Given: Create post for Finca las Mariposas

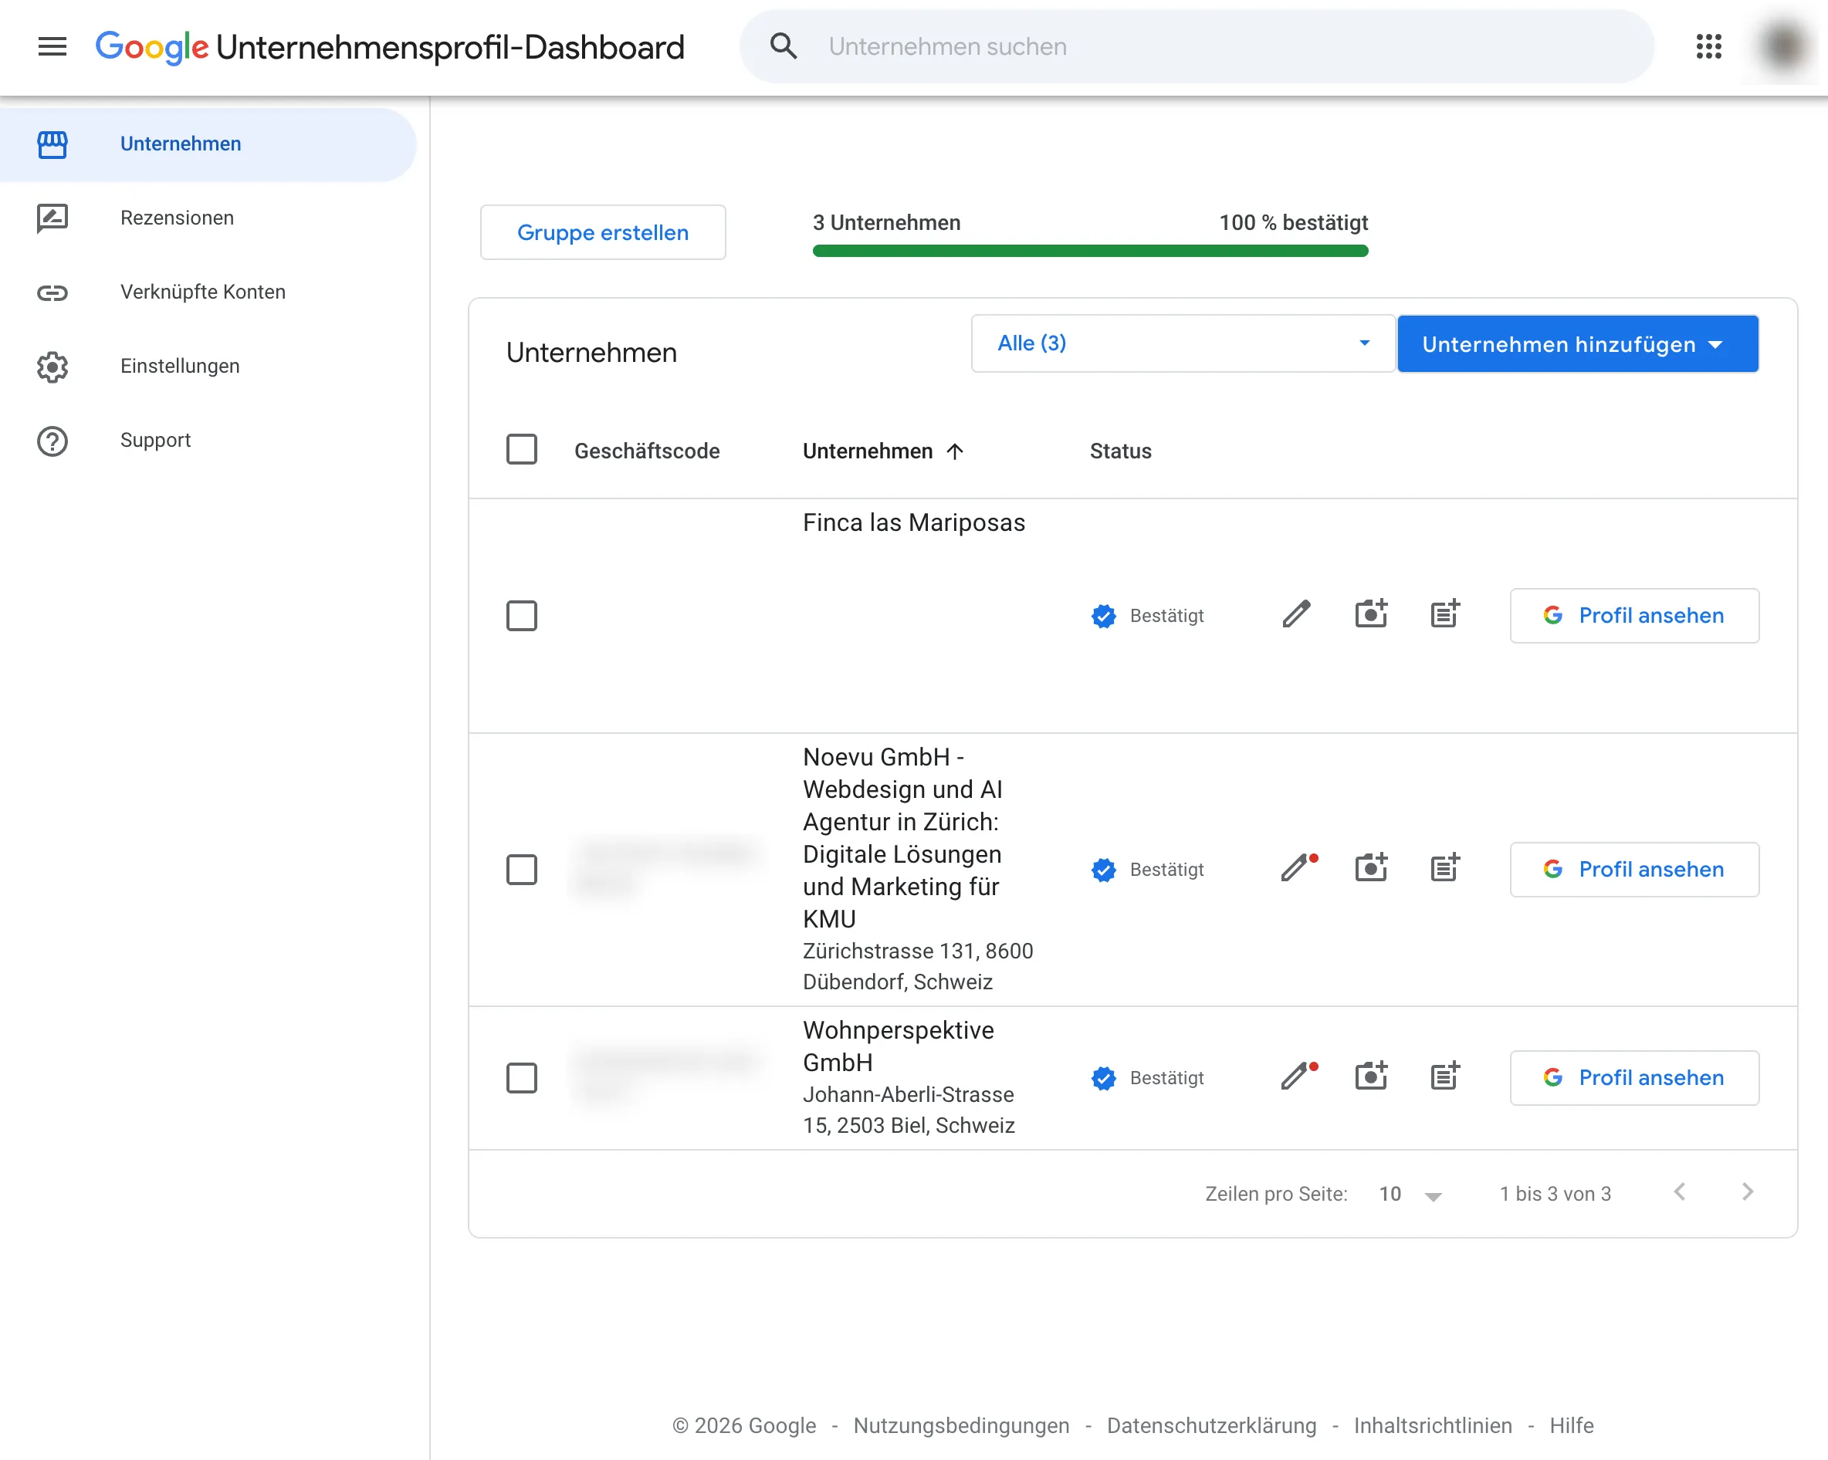Looking at the screenshot, I should (x=1446, y=614).
